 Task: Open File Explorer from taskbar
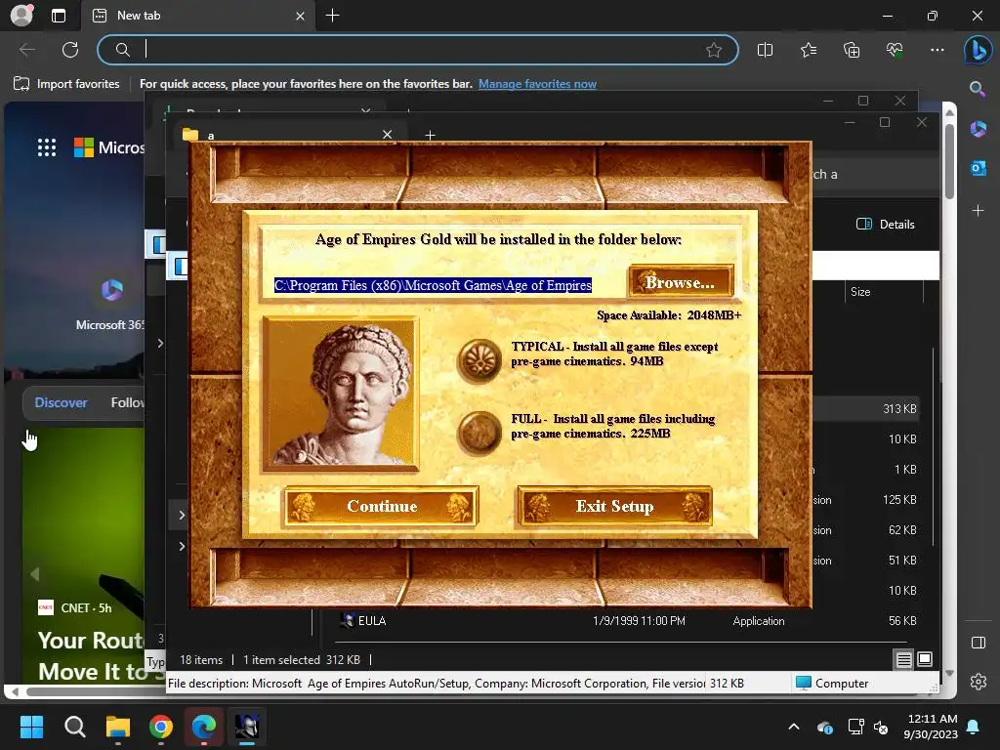pos(118,727)
